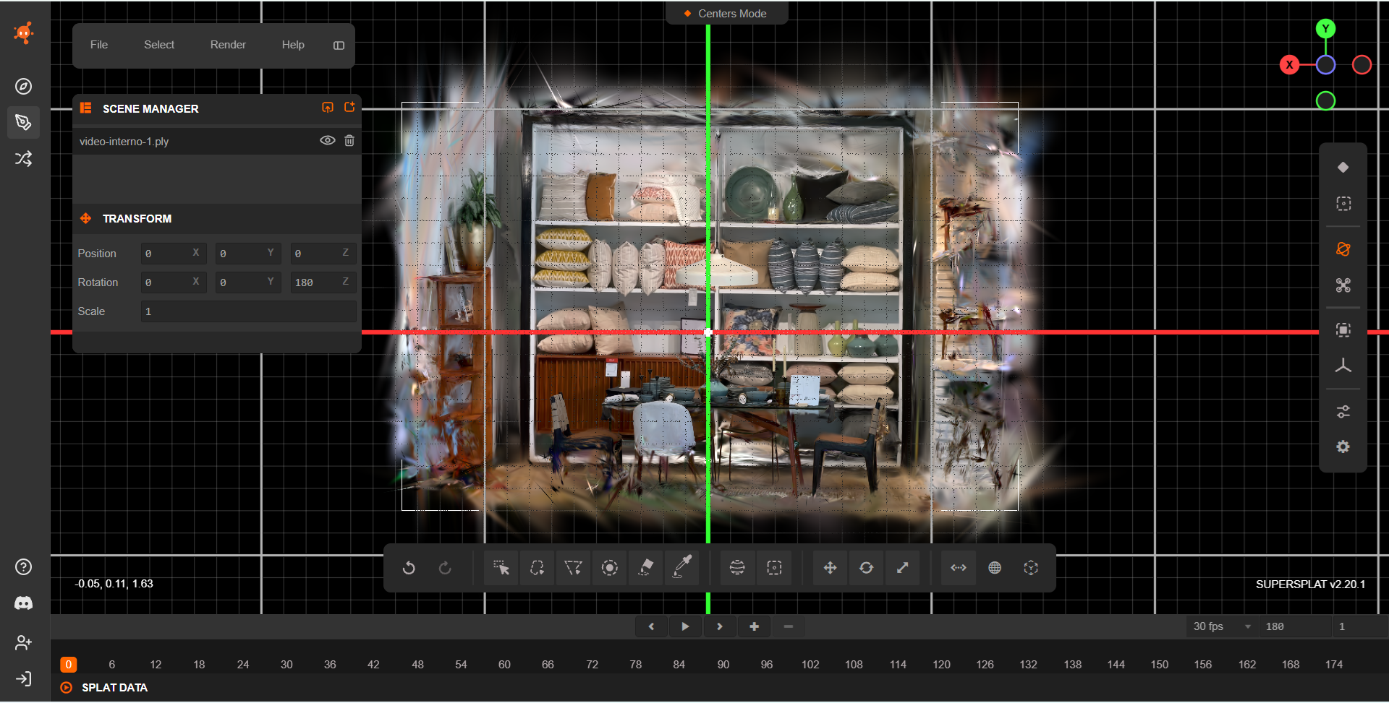Open the Help menu
1389x703 pixels.
point(293,45)
